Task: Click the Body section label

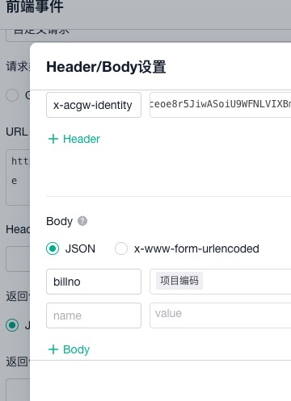Action: (59, 221)
